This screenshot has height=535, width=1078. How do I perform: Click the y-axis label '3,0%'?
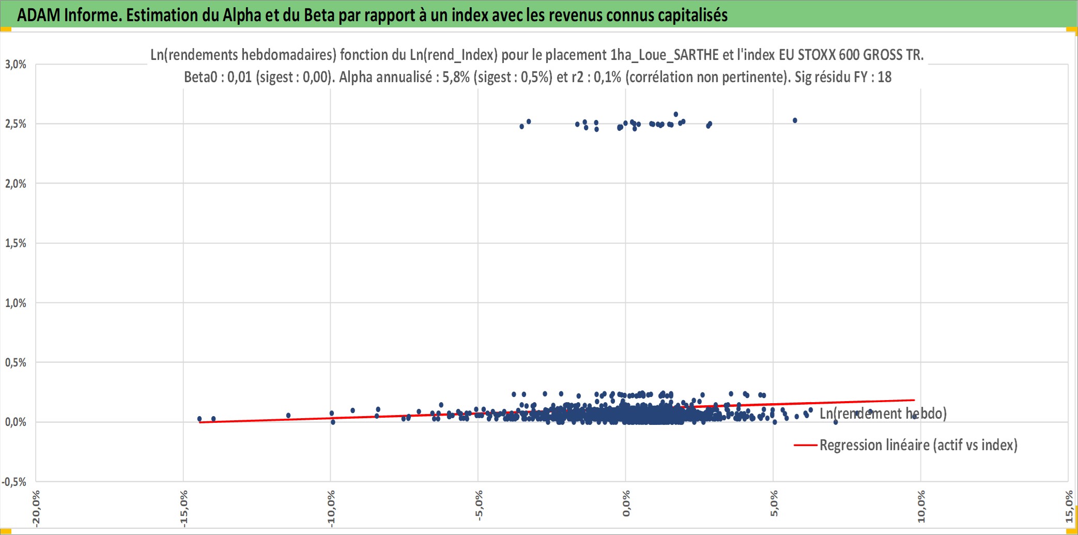(x=16, y=64)
